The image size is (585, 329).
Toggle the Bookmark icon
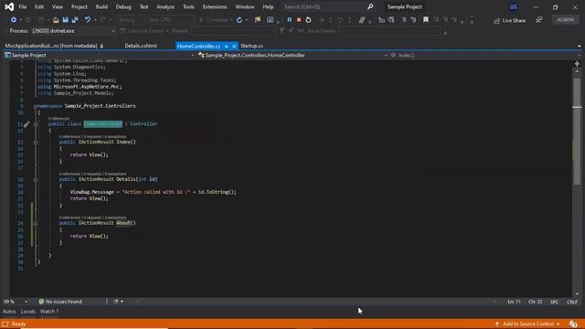tap(426, 19)
